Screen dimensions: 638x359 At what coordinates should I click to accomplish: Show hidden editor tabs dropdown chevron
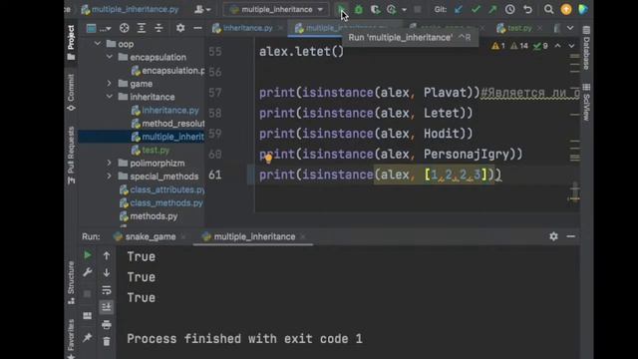[x=570, y=28]
